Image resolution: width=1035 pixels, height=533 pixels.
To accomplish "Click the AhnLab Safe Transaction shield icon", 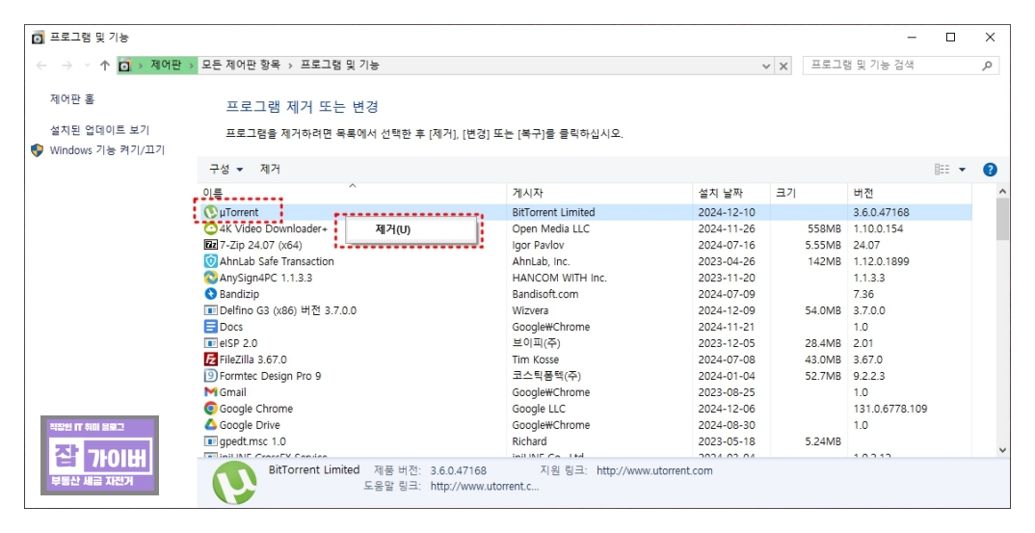I will (x=210, y=261).
